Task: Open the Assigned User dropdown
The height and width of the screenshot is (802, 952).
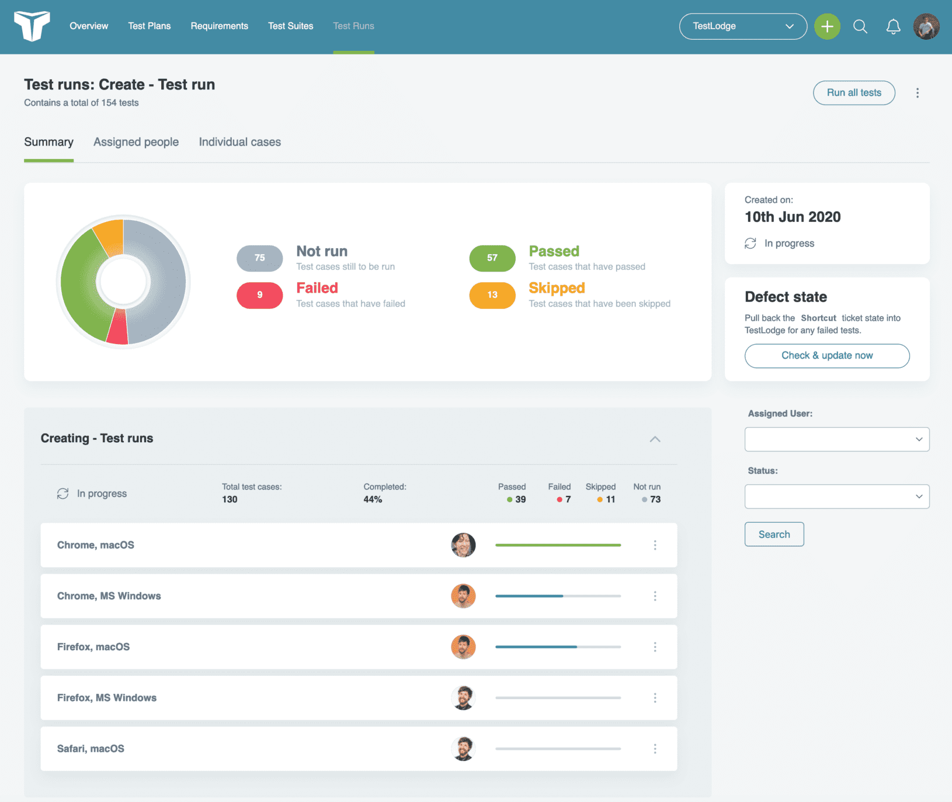Action: pyautogui.click(x=836, y=439)
